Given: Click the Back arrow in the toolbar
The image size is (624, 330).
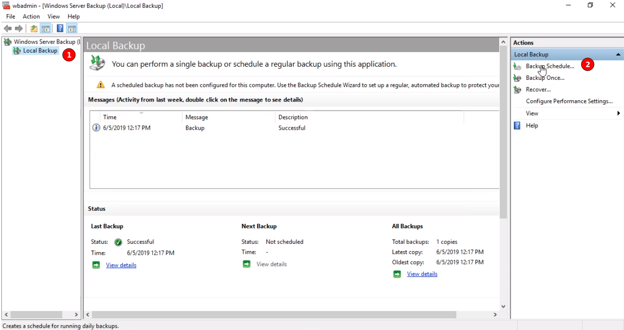Looking at the screenshot, I should (7, 29).
